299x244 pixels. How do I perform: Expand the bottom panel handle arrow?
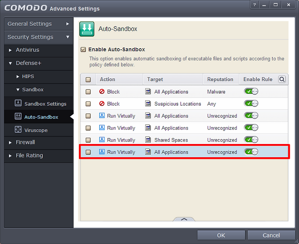pyautogui.click(x=184, y=219)
